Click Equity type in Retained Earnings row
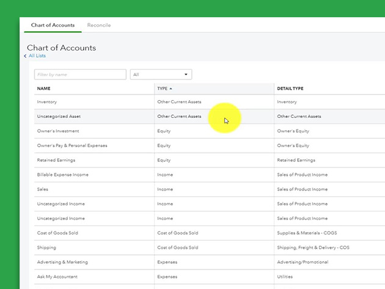 pyautogui.click(x=164, y=160)
